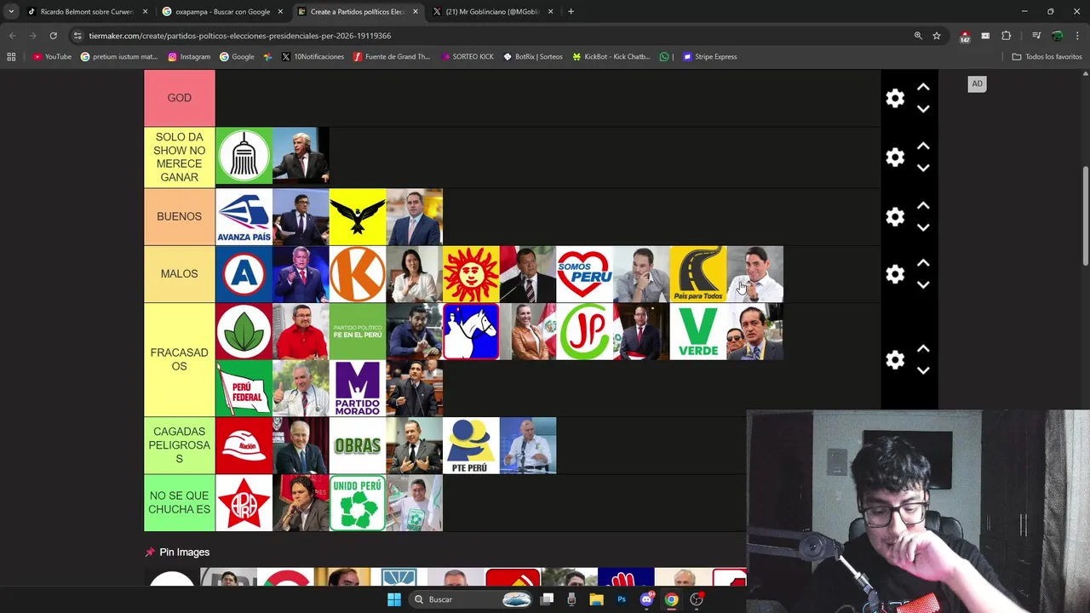Screen dimensions: 1090x613
Task: Open settings gear for SOLO DA SHOW tier
Action: pos(895,158)
